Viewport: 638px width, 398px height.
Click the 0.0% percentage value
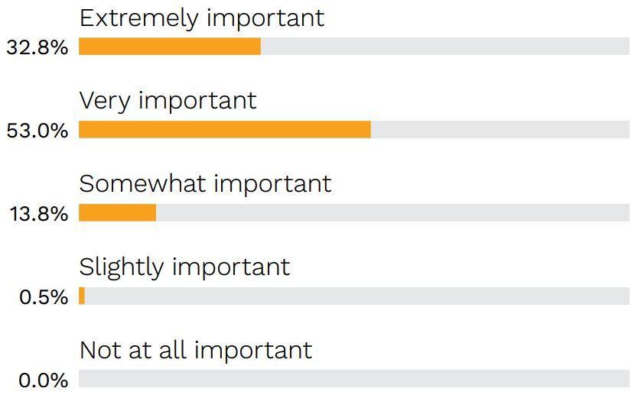pos(44,380)
